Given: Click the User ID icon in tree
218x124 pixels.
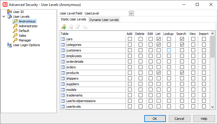Looking at the screenshot, I should pos(9,12).
